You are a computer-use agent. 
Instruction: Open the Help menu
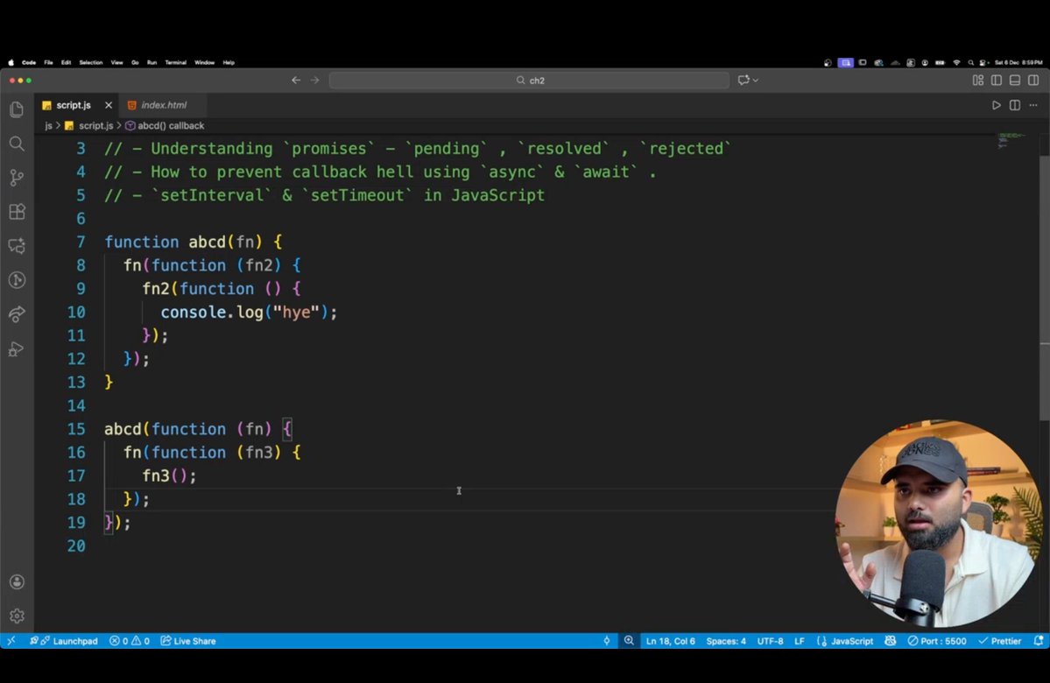coord(229,62)
